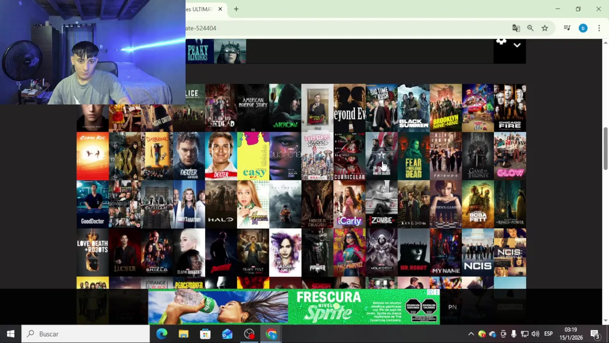Select the Arrow poster
This screenshot has height=343, width=609.
click(x=285, y=108)
